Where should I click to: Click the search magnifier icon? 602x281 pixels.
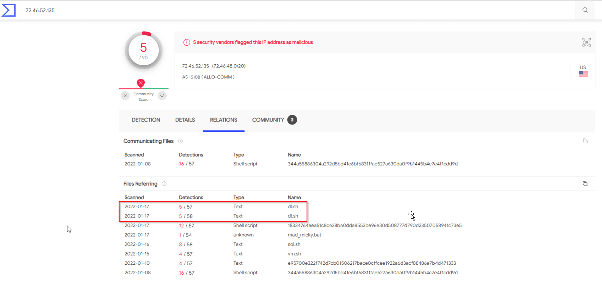(585, 10)
